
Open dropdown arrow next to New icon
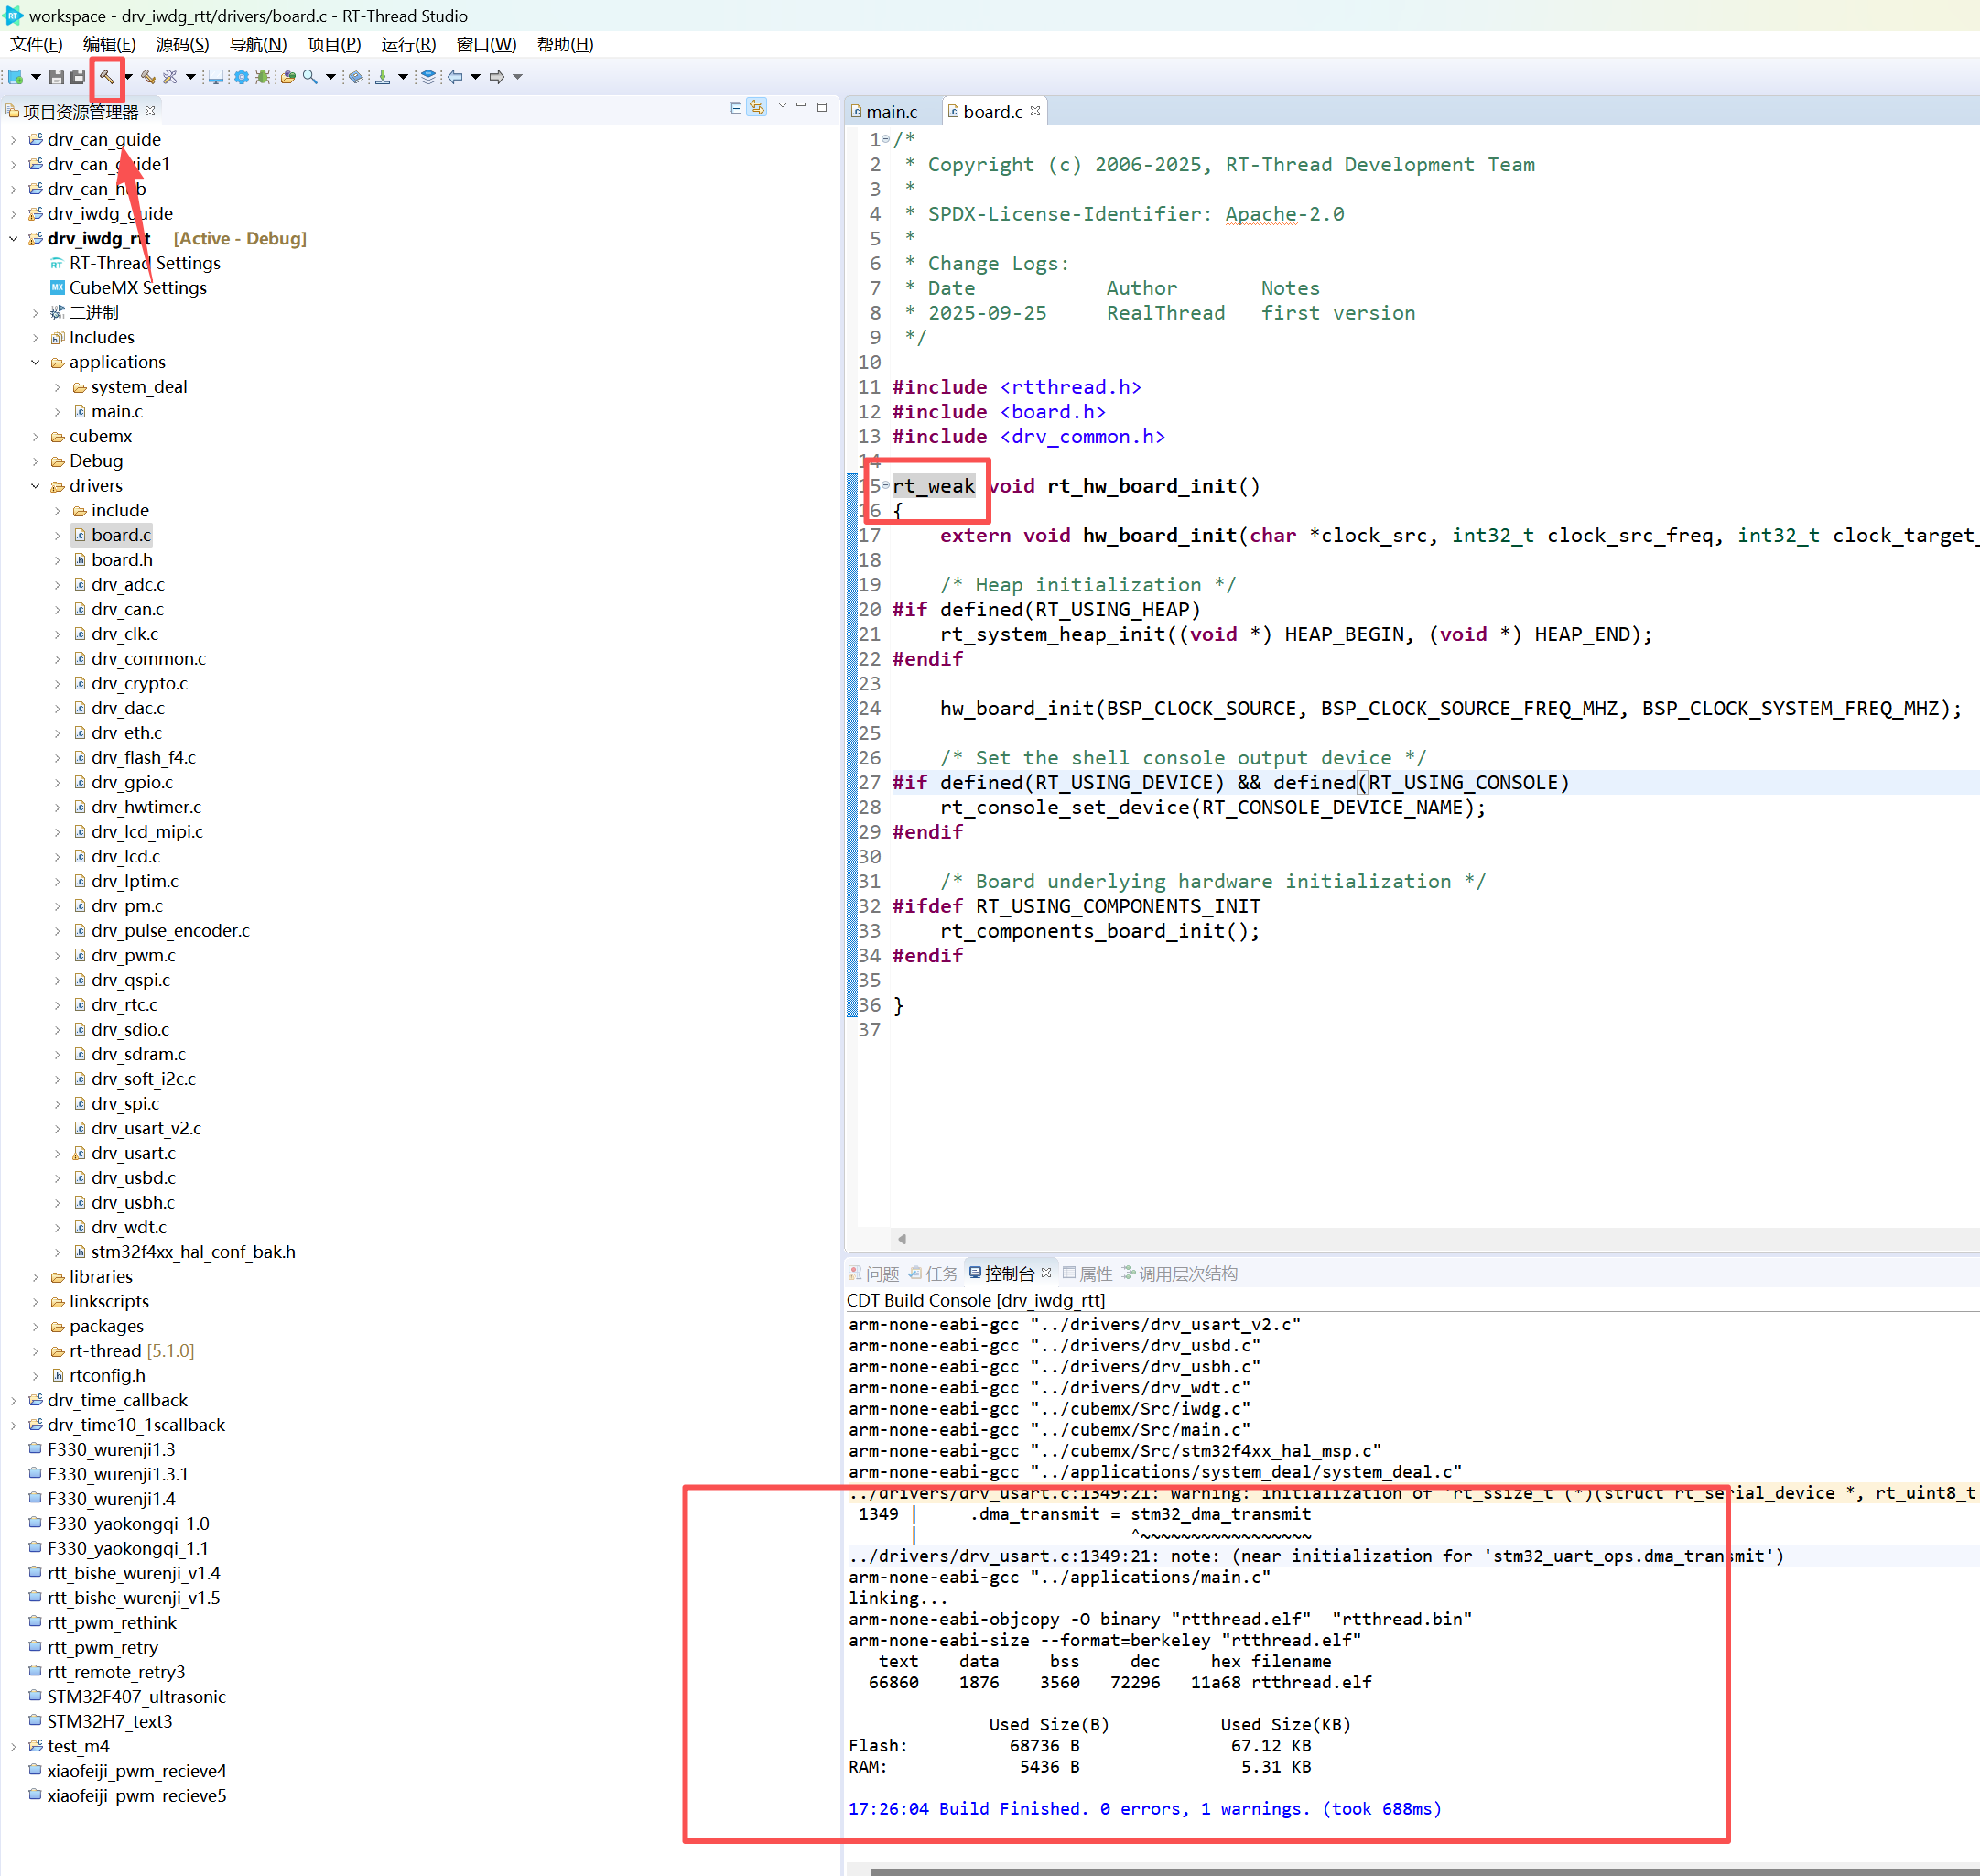click(35, 77)
